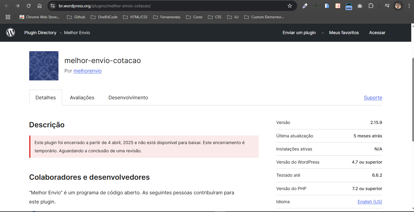Open the Suporte link
This screenshot has width=414, height=212.
click(x=373, y=97)
